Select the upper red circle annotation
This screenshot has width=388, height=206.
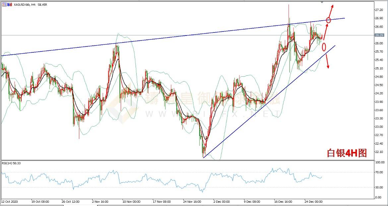(329, 20)
